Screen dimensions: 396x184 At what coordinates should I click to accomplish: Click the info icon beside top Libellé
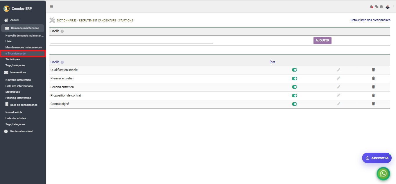click(x=62, y=31)
